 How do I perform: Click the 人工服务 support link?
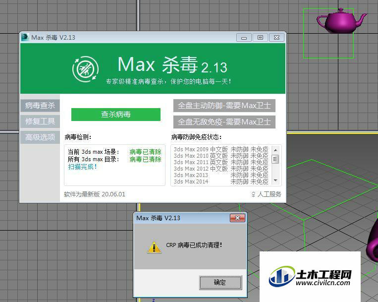(x=266, y=194)
